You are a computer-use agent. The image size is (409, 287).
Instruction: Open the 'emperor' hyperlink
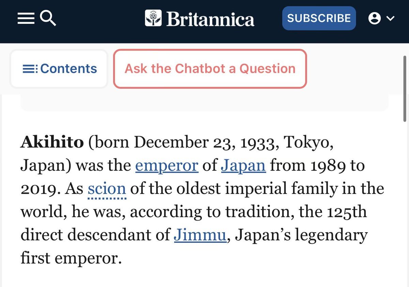click(x=167, y=166)
